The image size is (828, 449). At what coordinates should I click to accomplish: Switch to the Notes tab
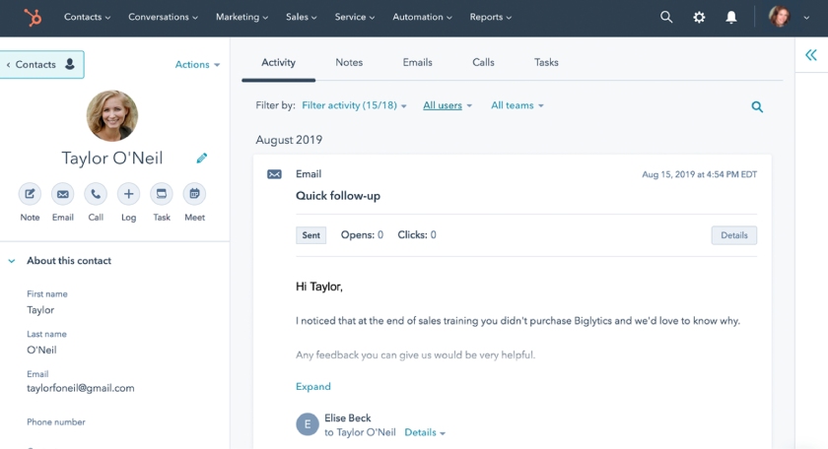(x=349, y=62)
